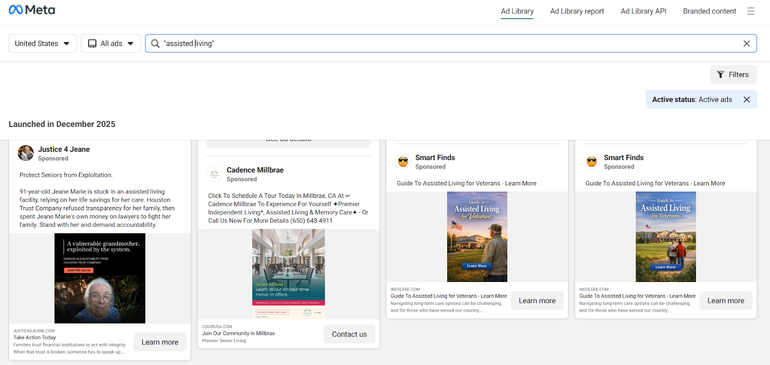Open the couple walking book cover image
770x365 pixels.
(x=666, y=237)
